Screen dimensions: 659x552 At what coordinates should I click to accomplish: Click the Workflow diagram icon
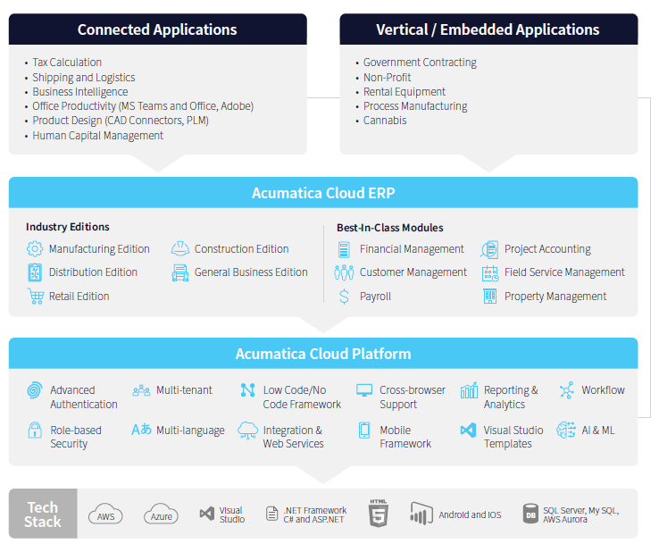coord(566,390)
